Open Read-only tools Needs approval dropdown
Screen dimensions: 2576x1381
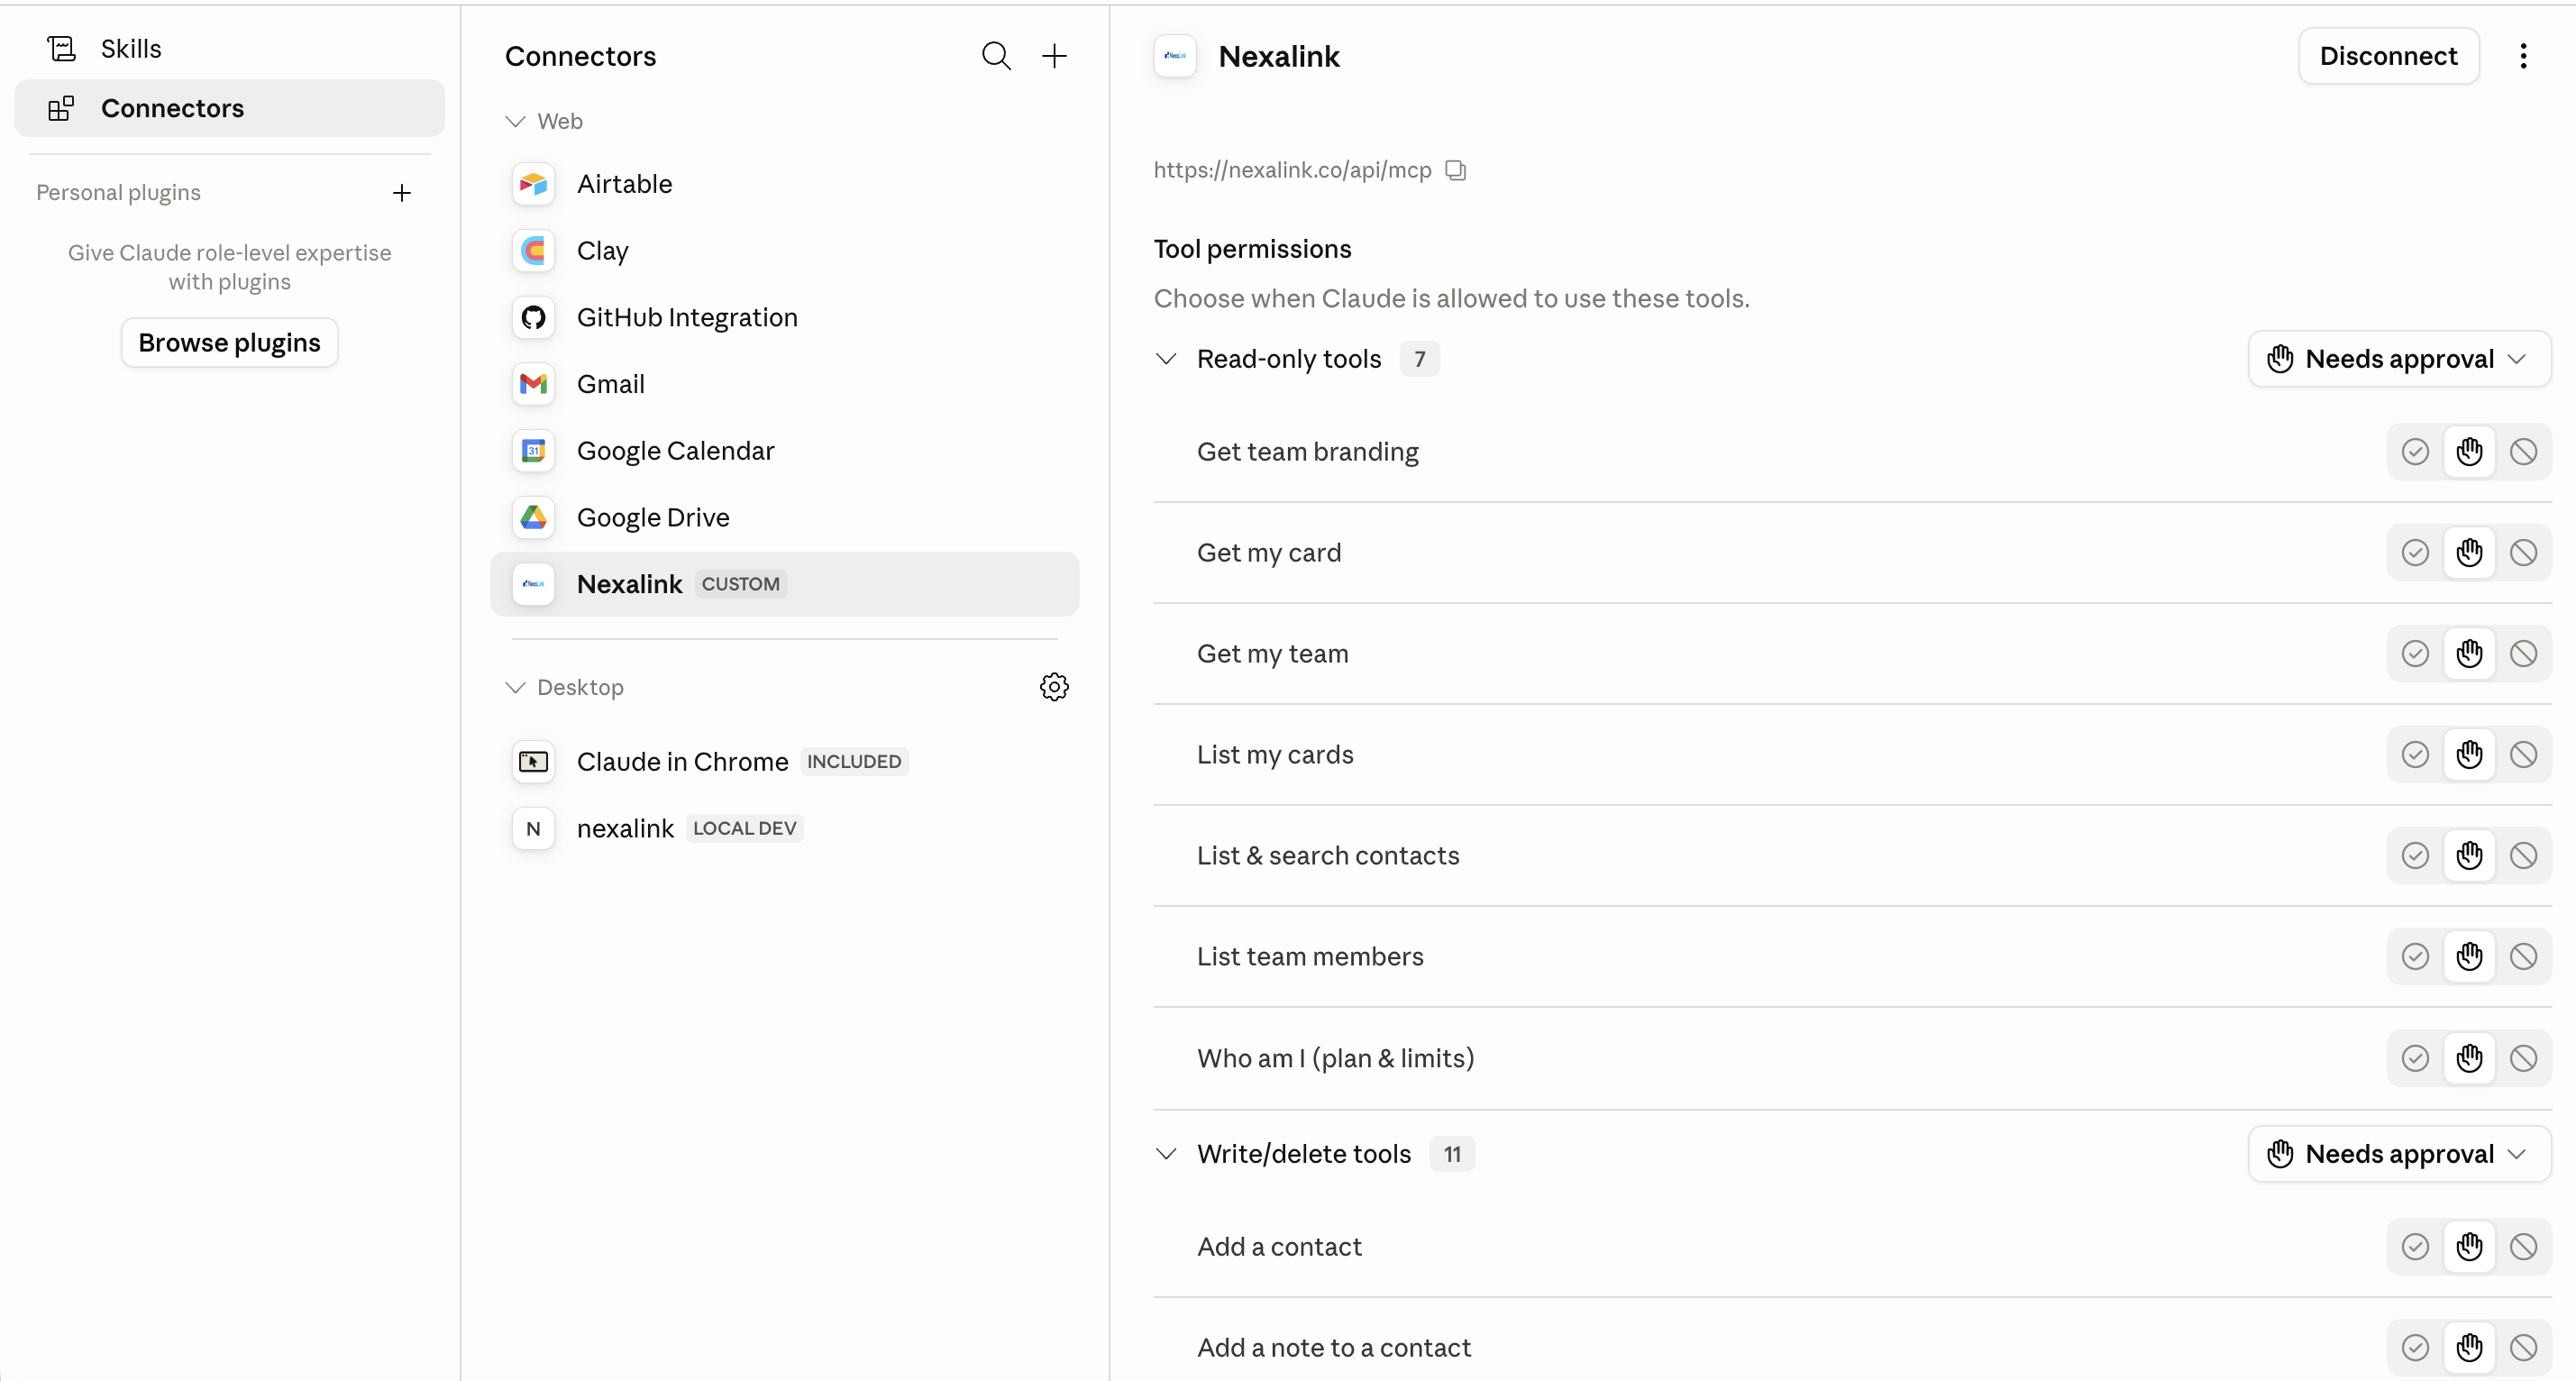point(2399,359)
